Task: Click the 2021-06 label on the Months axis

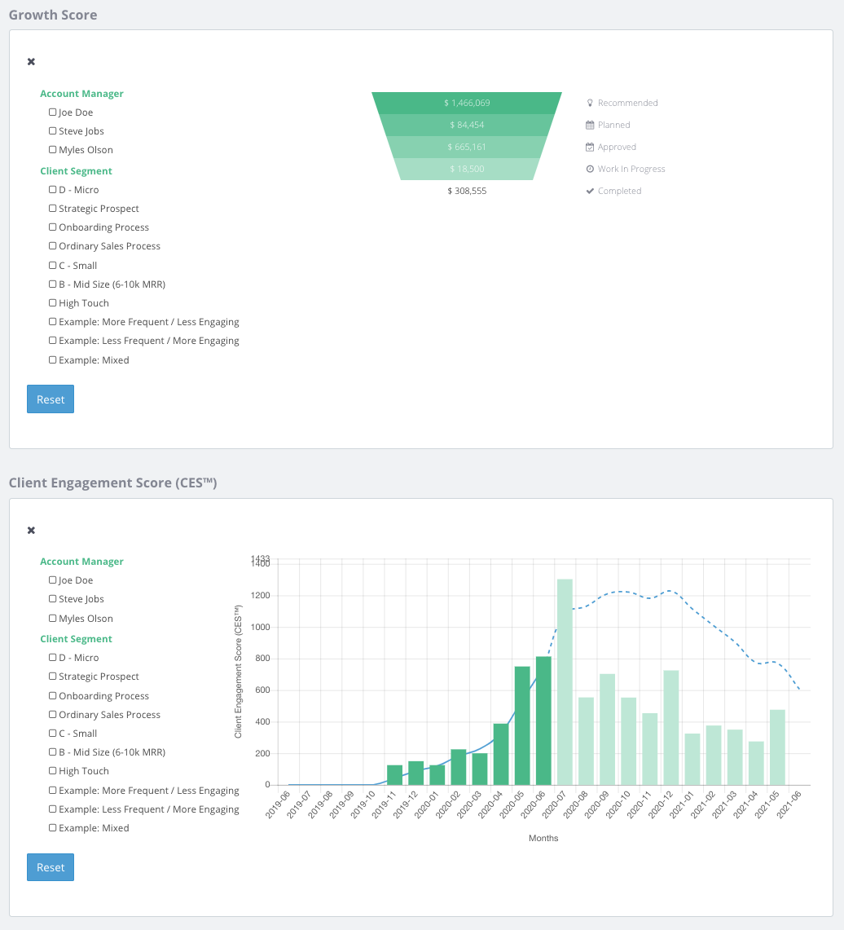Action: (x=789, y=804)
